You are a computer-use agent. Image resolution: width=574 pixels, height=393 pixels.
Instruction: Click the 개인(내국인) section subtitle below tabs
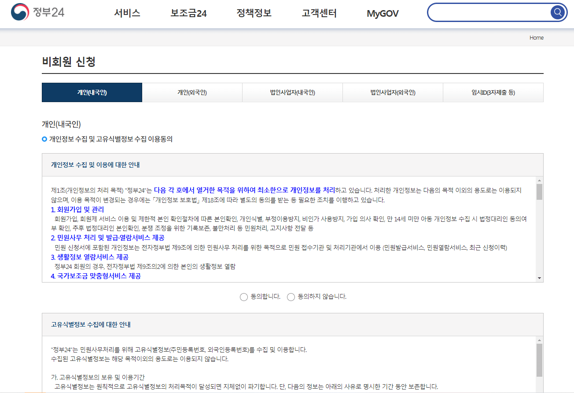(61, 124)
